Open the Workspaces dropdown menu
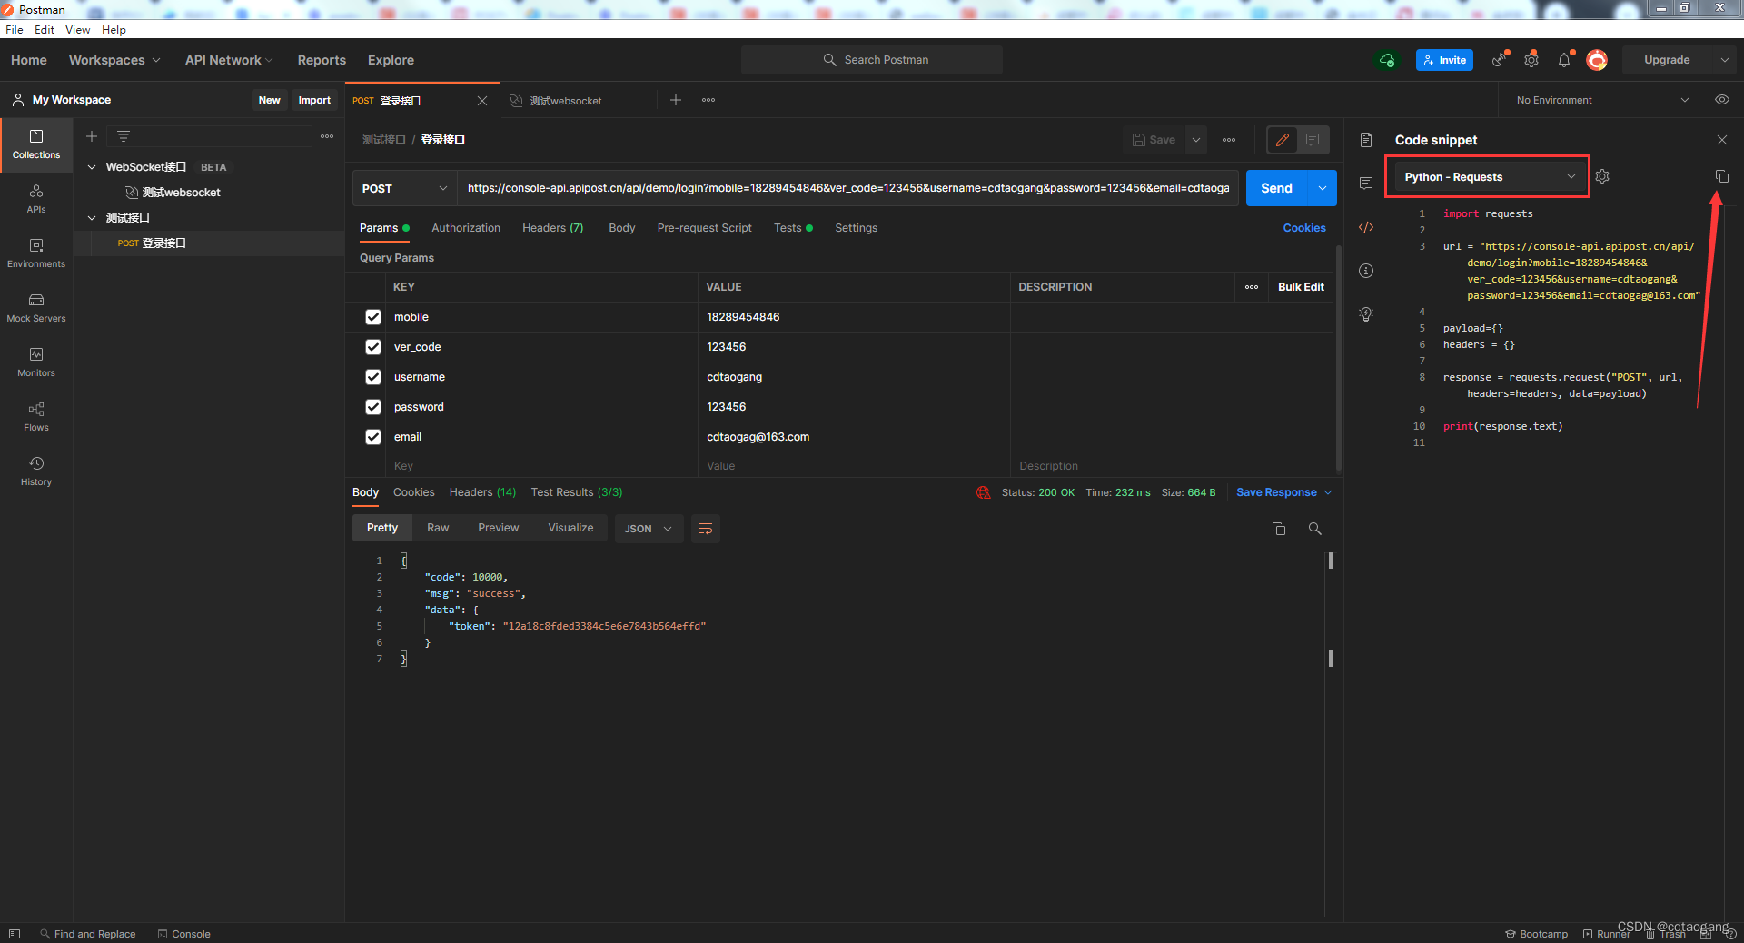 pyautogui.click(x=114, y=60)
